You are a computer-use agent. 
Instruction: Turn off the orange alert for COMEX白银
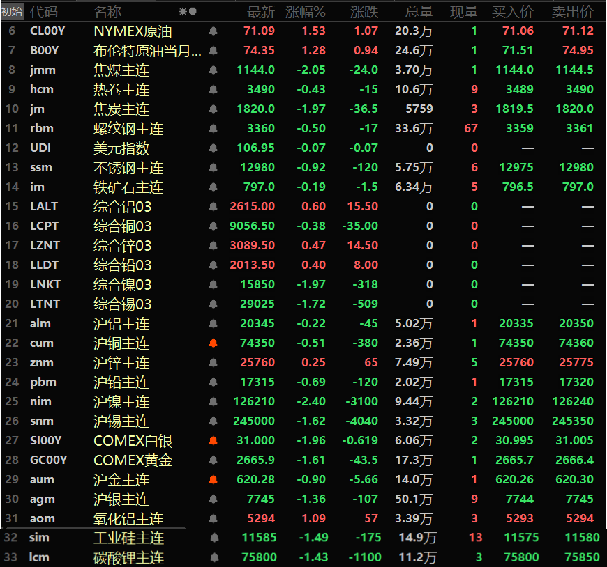pyautogui.click(x=213, y=441)
